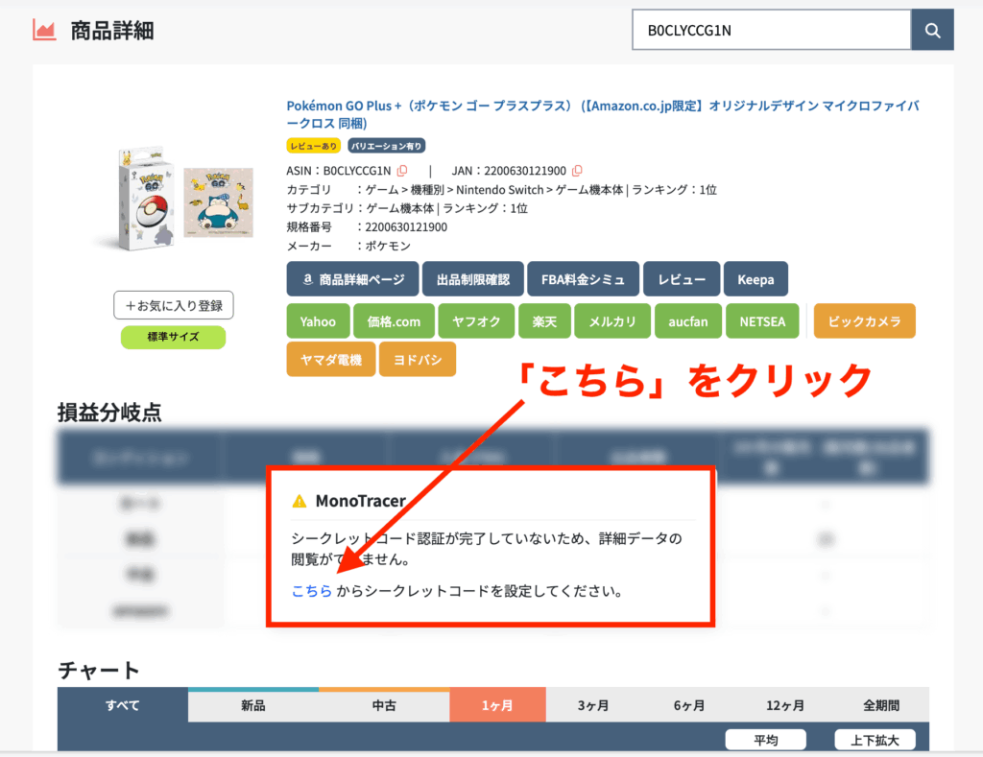Open the Keepa button

(755, 279)
